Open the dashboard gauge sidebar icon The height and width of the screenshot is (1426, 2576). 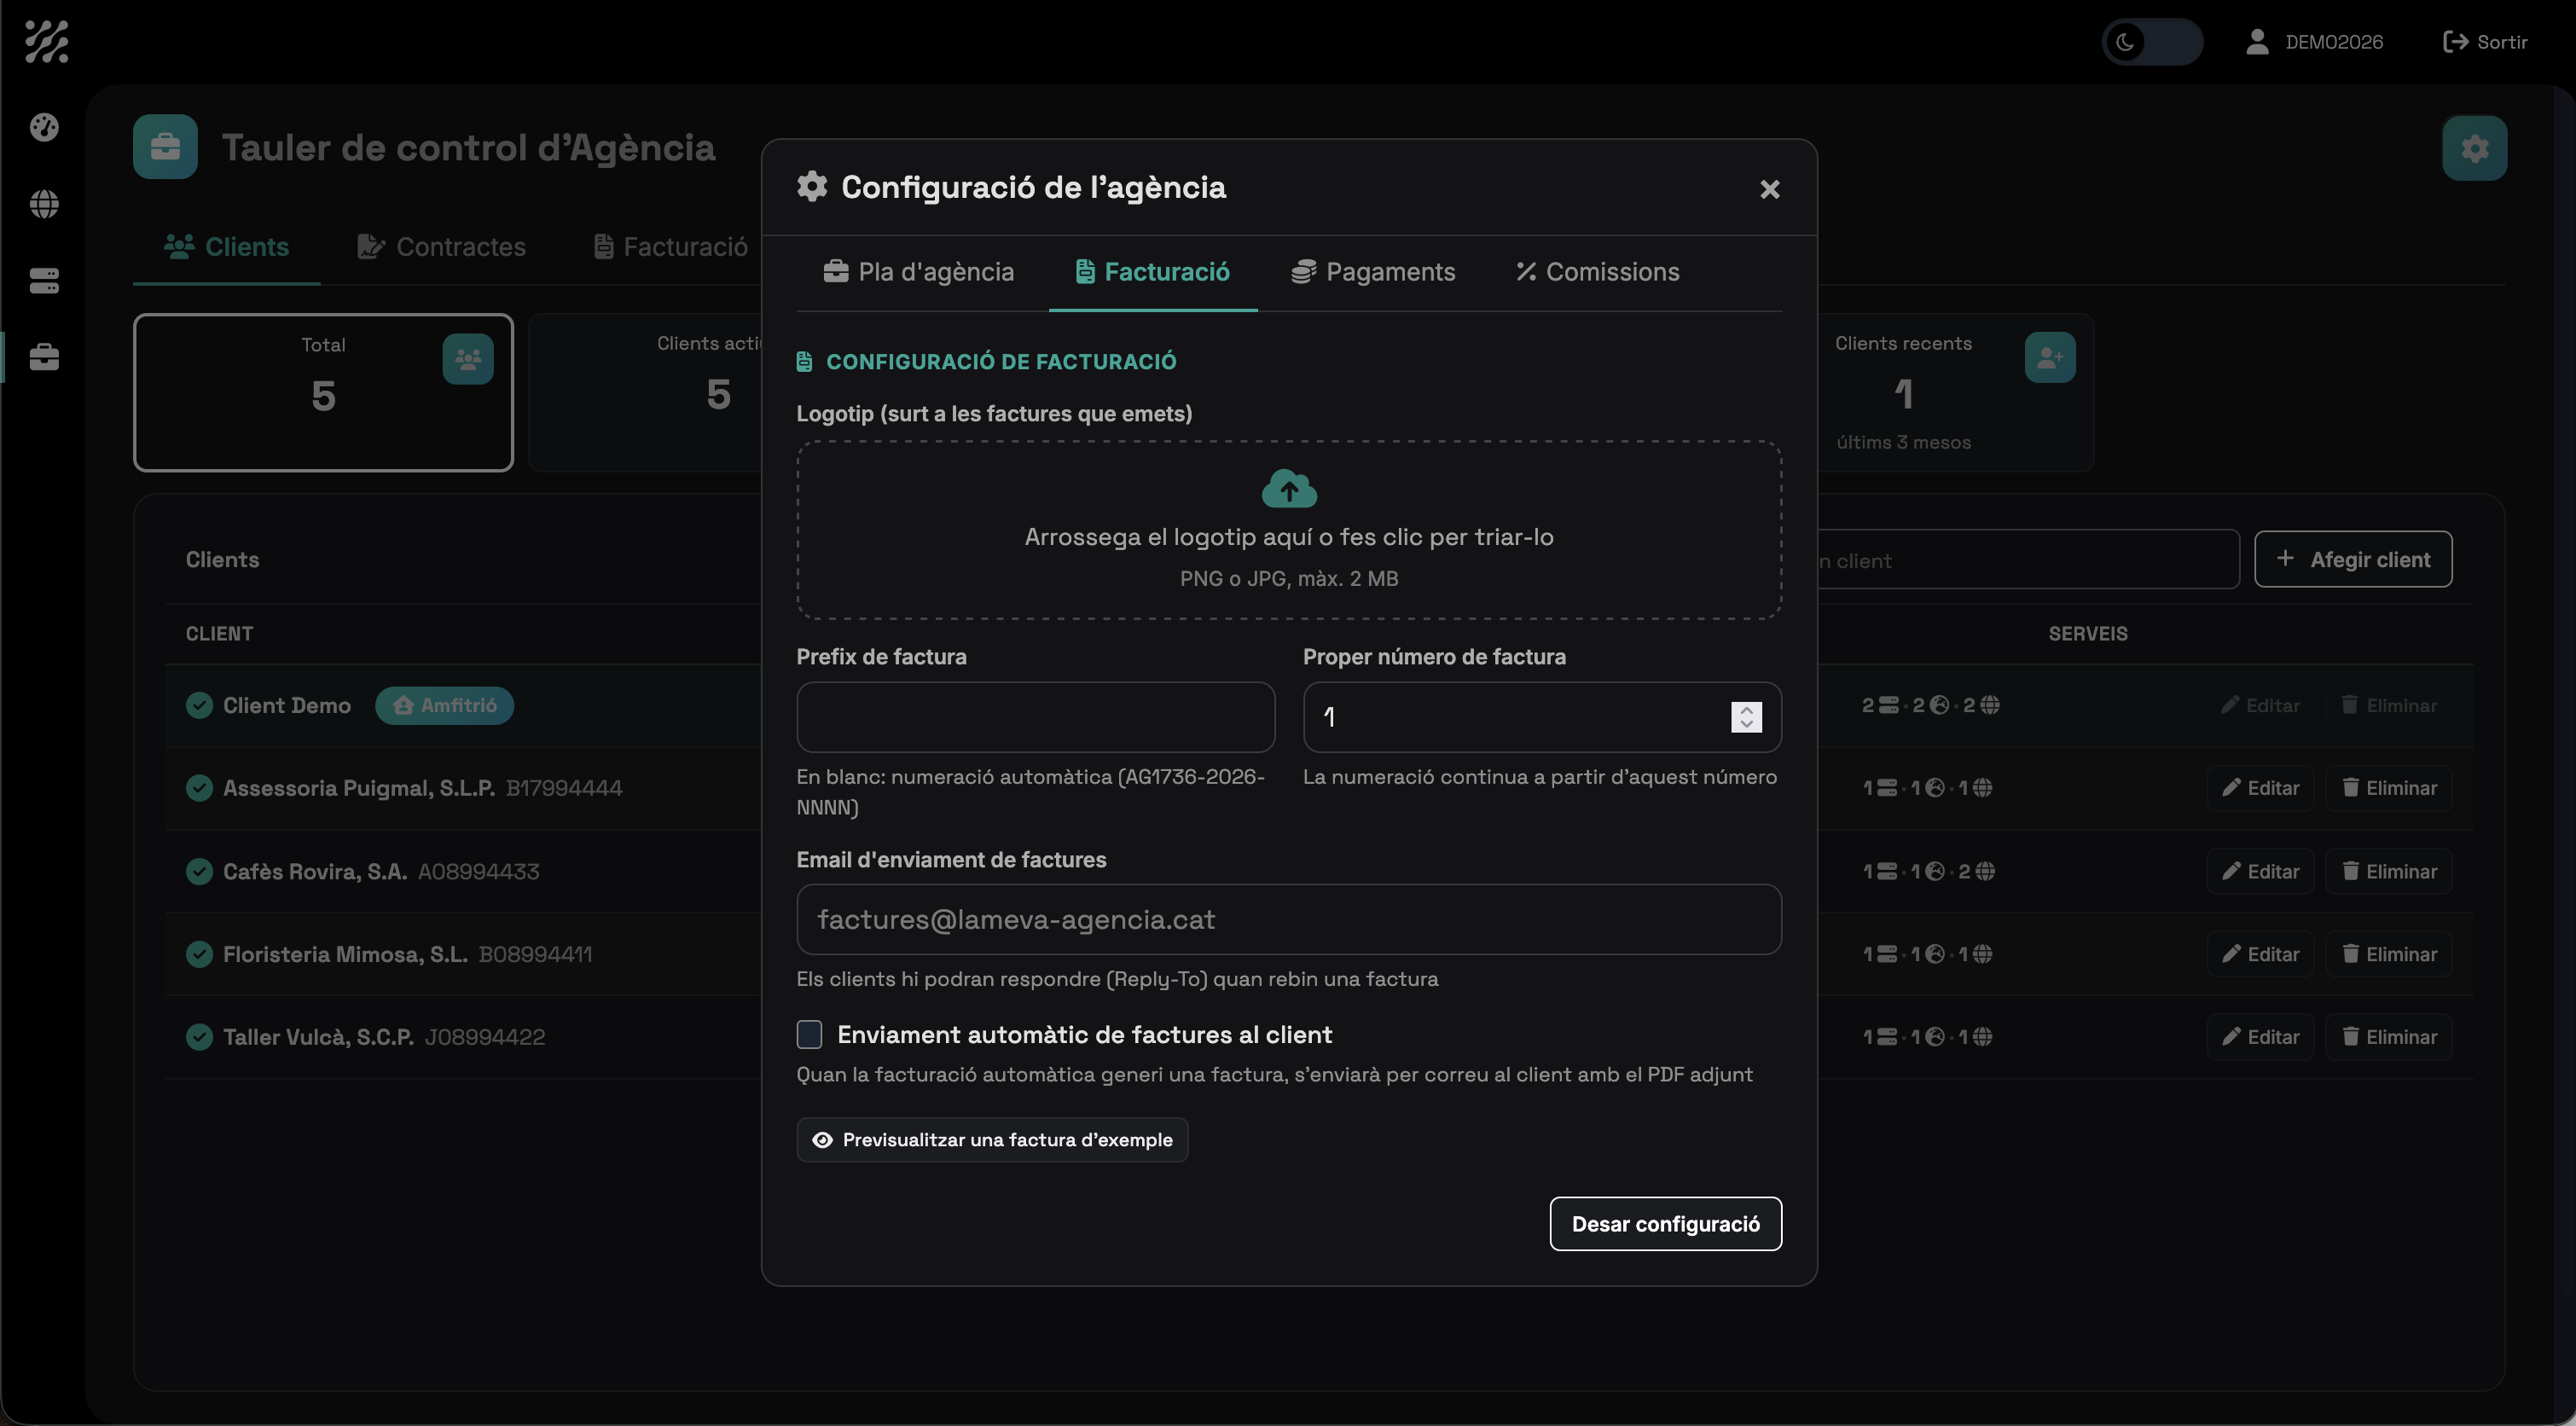tap(44, 127)
